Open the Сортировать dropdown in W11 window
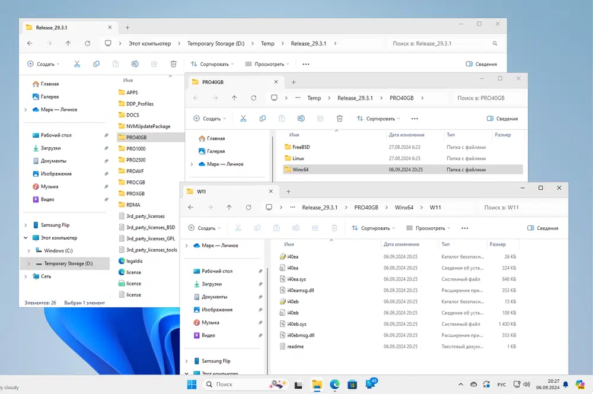This screenshot has height=394, width=593. [374, 228]
